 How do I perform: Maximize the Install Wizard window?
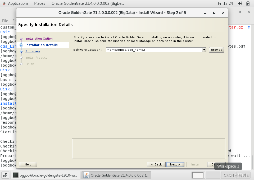click(214, 13)
